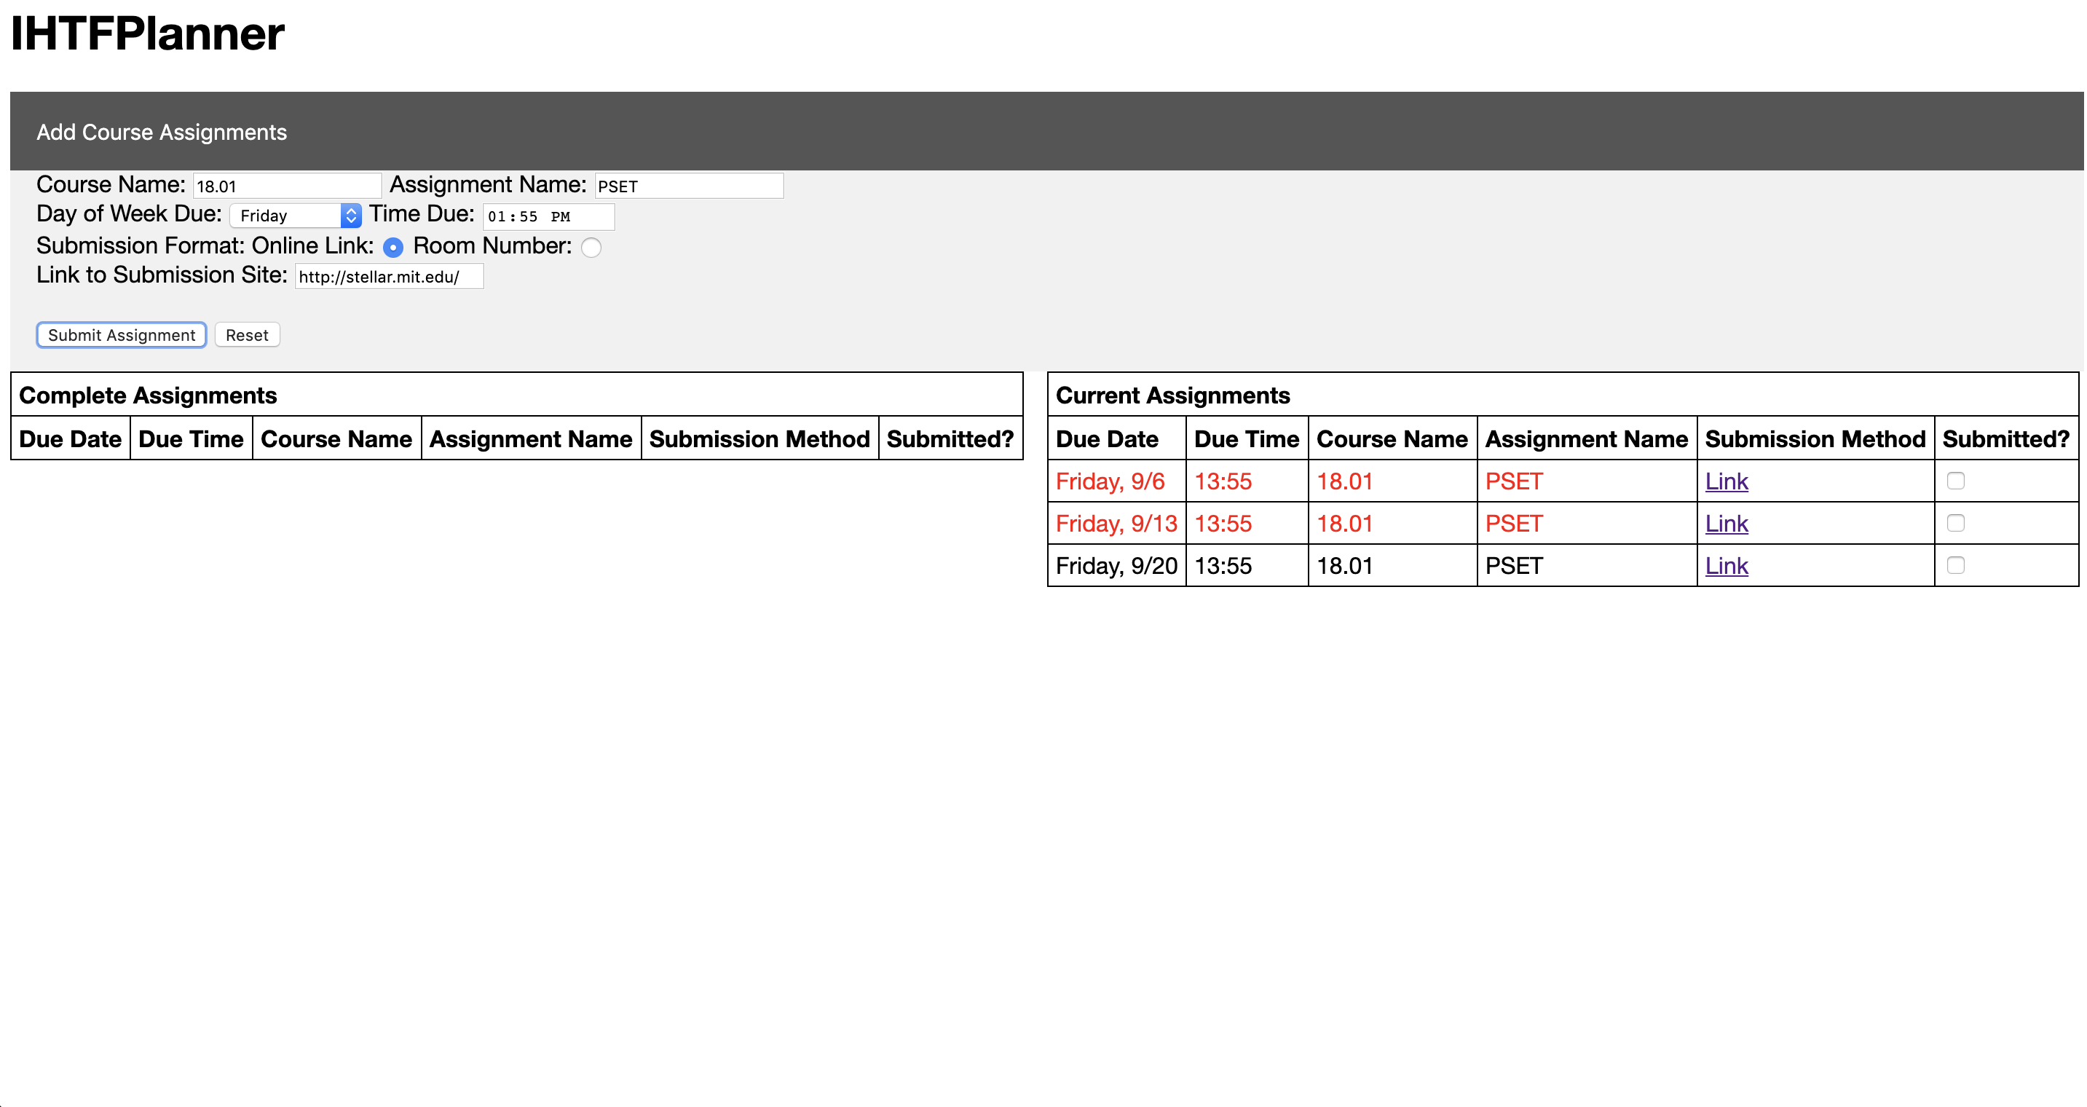
Task: Select the Room Number radio button
Action: pos(591,247)
